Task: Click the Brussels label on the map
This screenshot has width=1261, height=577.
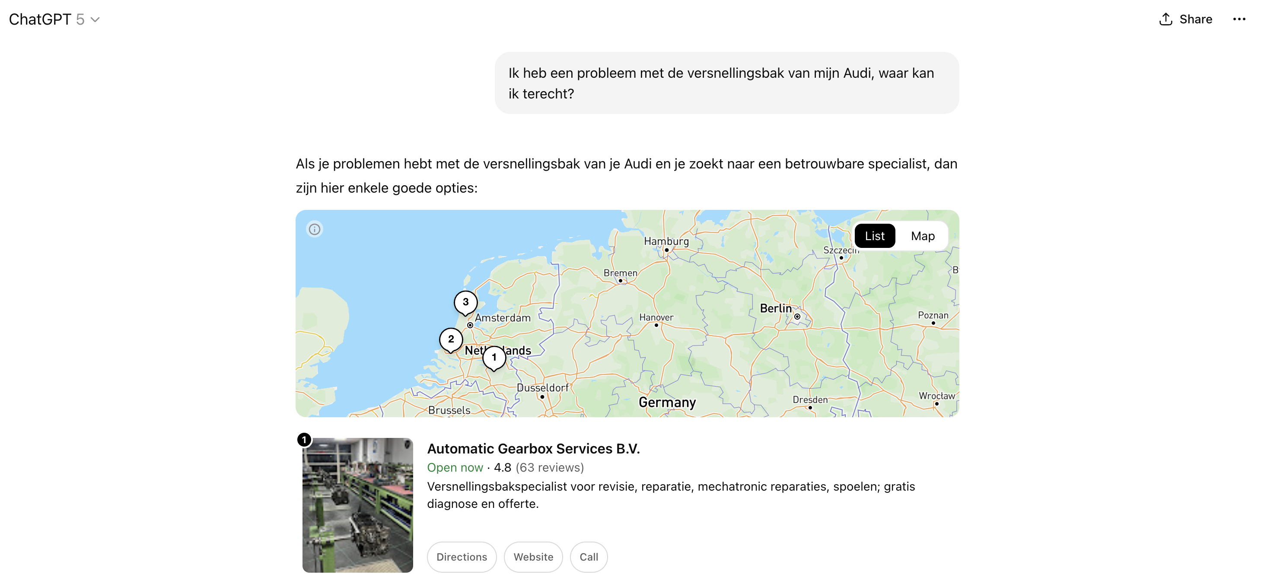Action: tap(449, 410)
